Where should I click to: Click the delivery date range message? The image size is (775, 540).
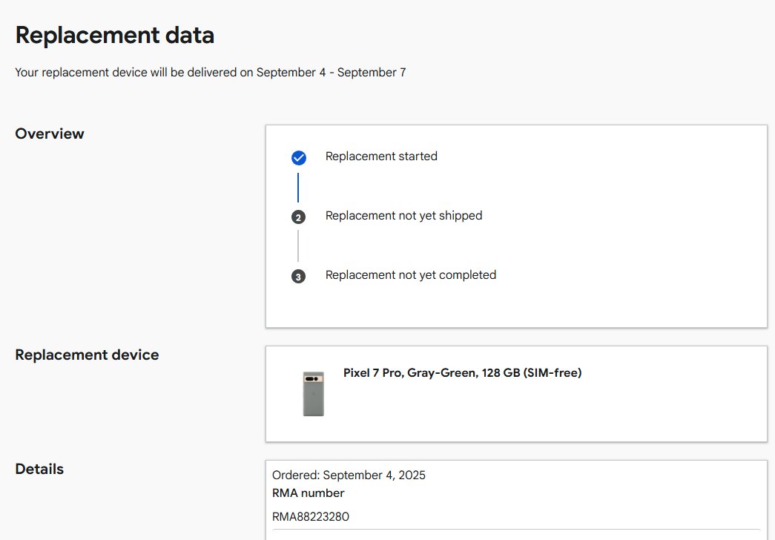(x=211, y=73)
